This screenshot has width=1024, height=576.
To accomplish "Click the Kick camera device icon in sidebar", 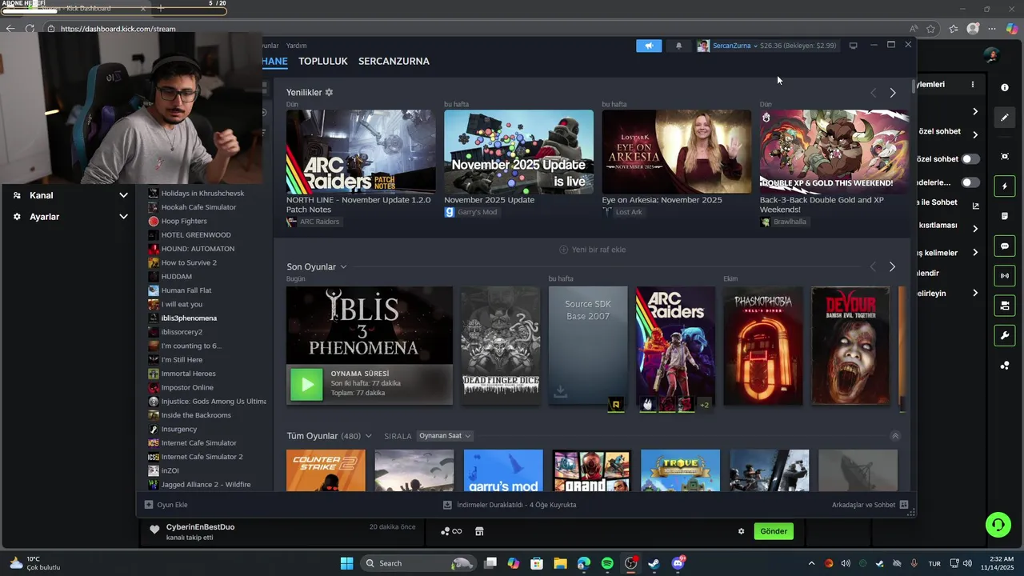I will [1005, 306].
